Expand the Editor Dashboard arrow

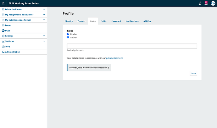click(44, 9)
